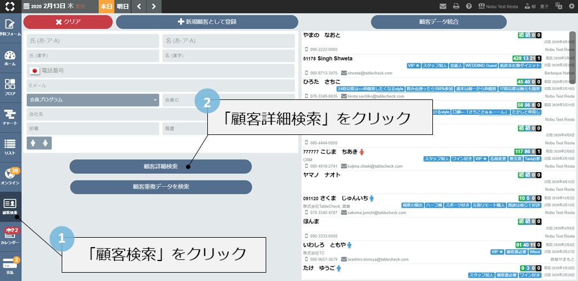The height and width of the screenshot is (281, 578).
Task: Click the printer icon in top bar
Action: point(456,6)
